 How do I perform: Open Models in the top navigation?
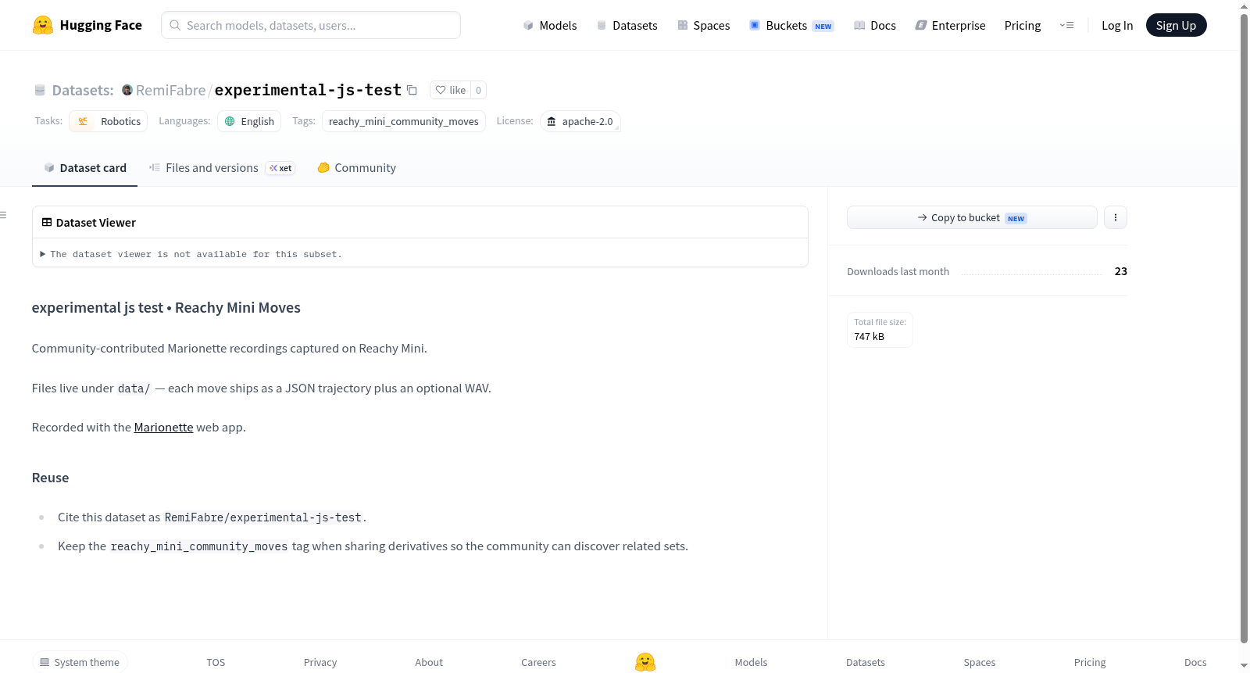coord(550,25)
